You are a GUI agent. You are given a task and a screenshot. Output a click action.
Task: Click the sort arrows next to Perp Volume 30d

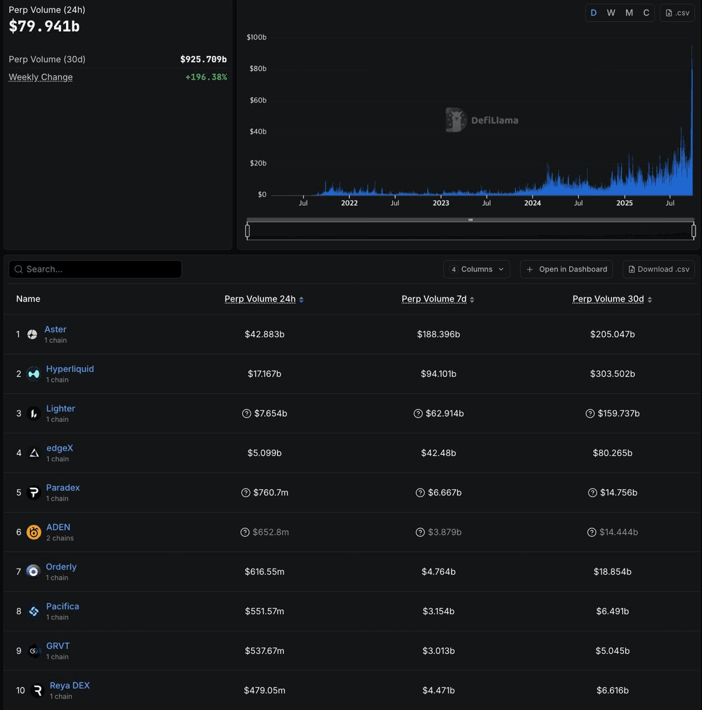[x=649, y=300]
